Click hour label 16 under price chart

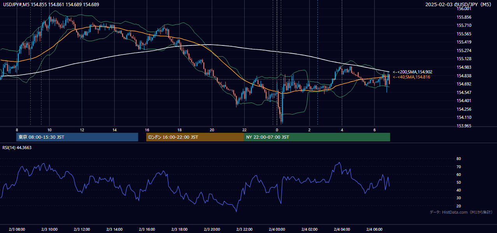coord(147,130)
